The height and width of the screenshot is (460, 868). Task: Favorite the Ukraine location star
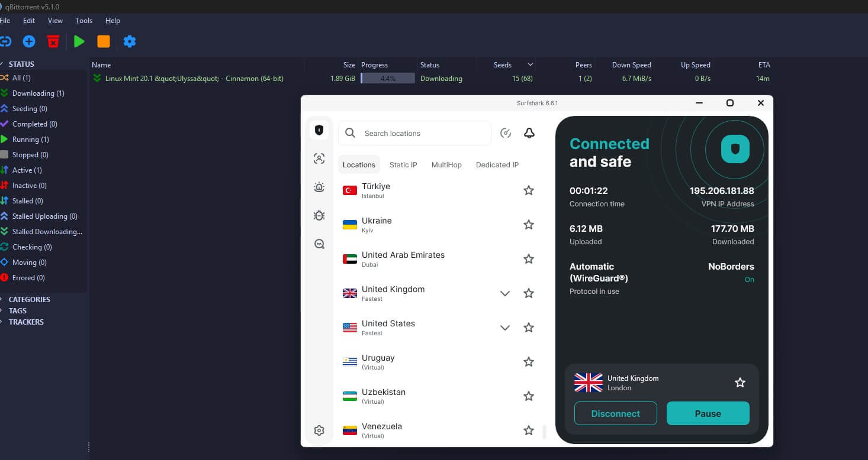[x=528, y=225]
